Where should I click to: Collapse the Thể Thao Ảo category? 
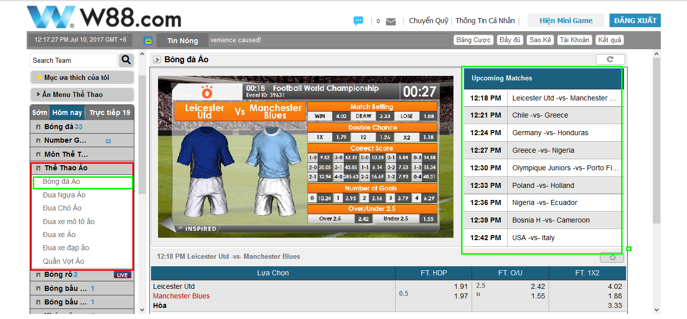(x=82, y=168)
